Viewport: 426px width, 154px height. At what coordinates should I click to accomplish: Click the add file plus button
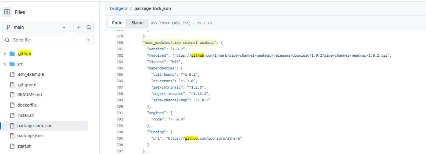(79, 28)
